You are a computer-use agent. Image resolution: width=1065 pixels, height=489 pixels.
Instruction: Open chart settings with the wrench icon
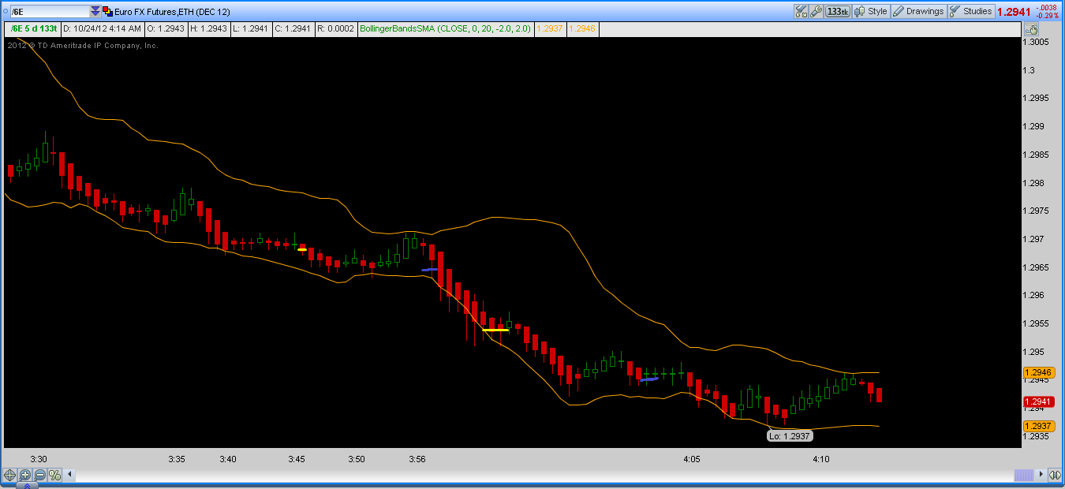click(x=817, y=11)
